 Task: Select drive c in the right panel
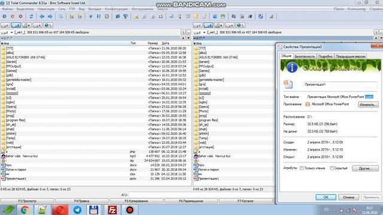197,25
